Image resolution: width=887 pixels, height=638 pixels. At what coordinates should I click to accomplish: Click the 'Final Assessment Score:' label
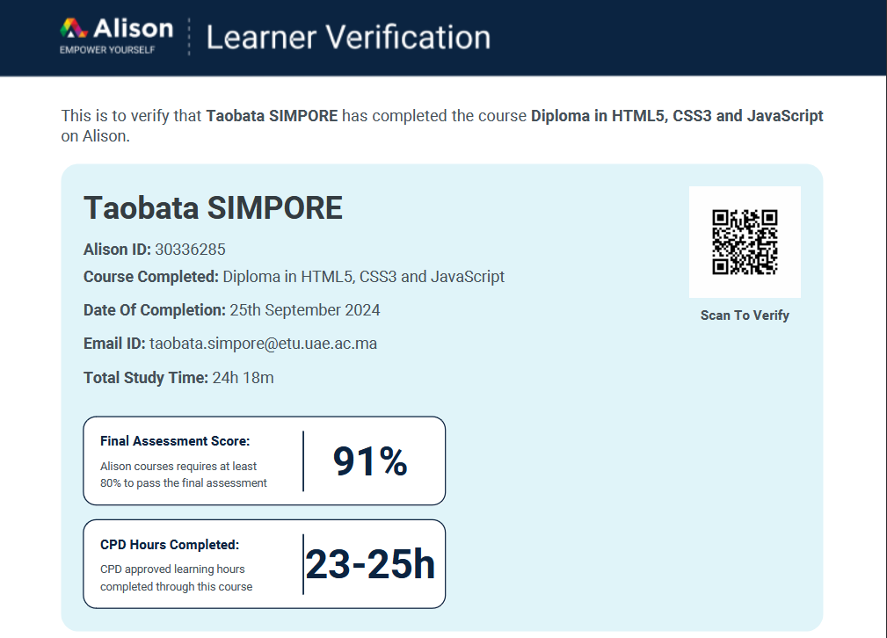[x=175, y=440]
